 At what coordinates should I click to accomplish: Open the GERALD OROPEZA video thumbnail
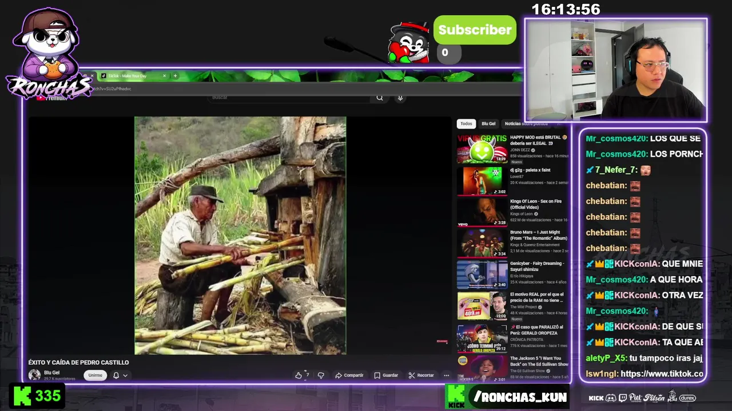click(482, 337)
